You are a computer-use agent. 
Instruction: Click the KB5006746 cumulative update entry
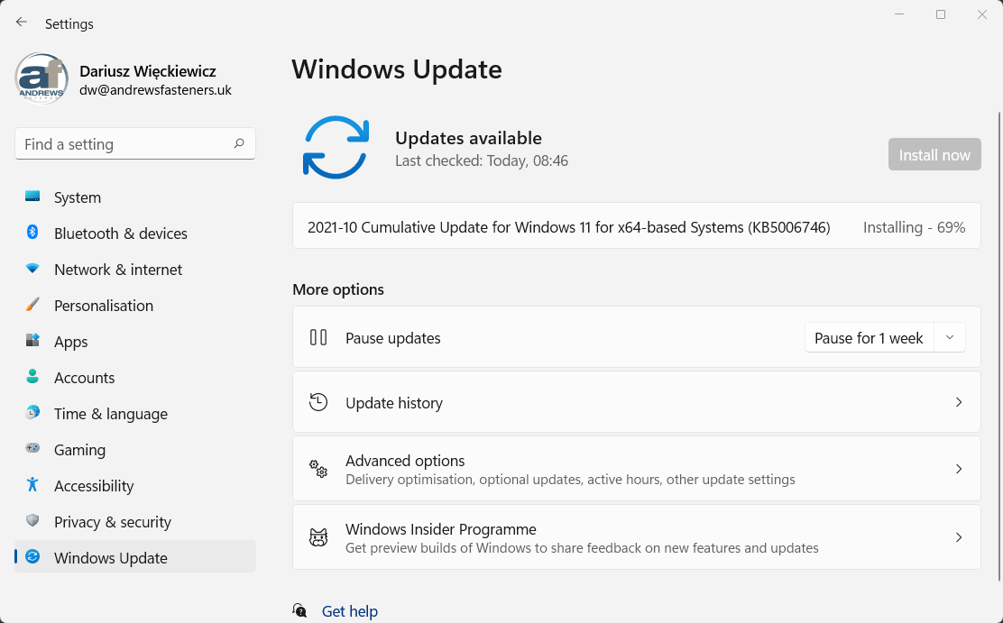pyautogui.click(x=637, y=225)
